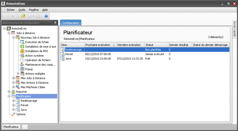Click the Installation de MSI icon
This screenshot has height=131, width=238.
coord(22,51)
